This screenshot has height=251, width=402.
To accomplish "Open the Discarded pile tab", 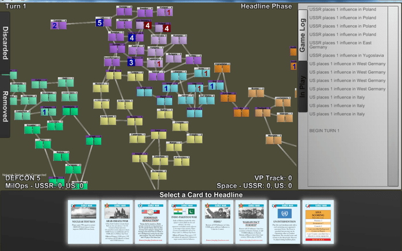I will tap(5, 43).
